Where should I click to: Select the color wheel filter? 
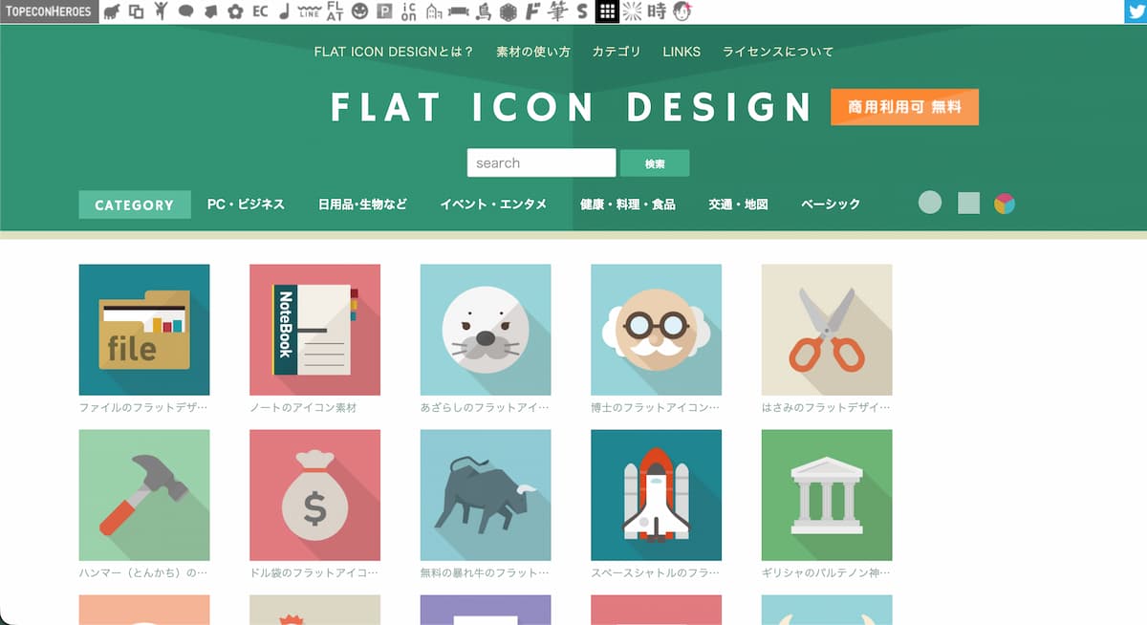point(1006,203)
